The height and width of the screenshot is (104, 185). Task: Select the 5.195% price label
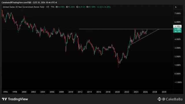tap(177, 26)
